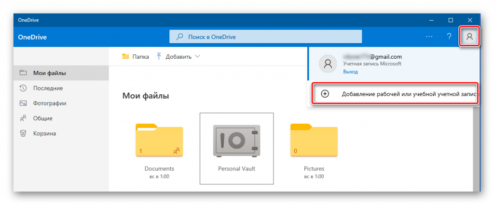
Task: Click the user avatar in account panel
Action: (x=328, y=64)
